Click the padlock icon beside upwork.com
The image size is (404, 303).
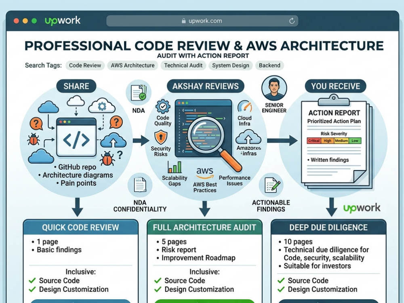pos(184,21)
